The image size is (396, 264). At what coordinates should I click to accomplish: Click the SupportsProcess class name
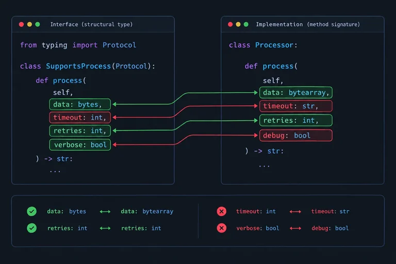[x=78, y=66]
